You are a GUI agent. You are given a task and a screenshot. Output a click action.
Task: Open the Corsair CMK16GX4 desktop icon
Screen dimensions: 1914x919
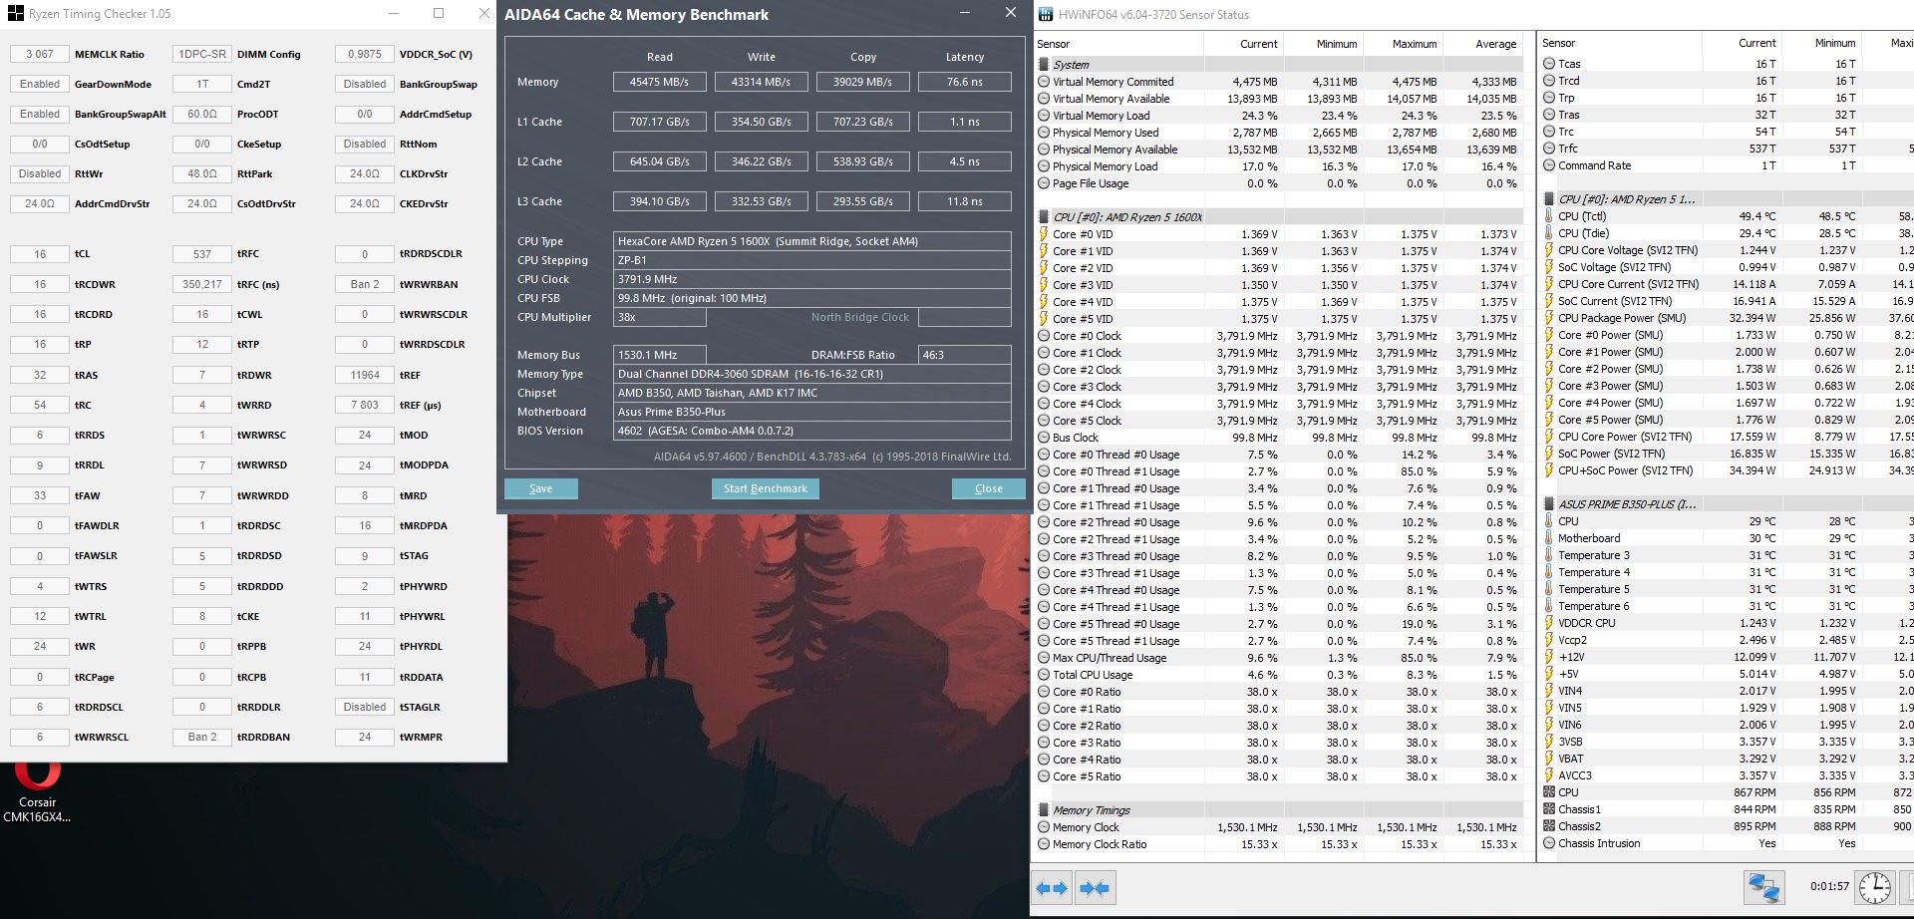click(x=37, y=792)
